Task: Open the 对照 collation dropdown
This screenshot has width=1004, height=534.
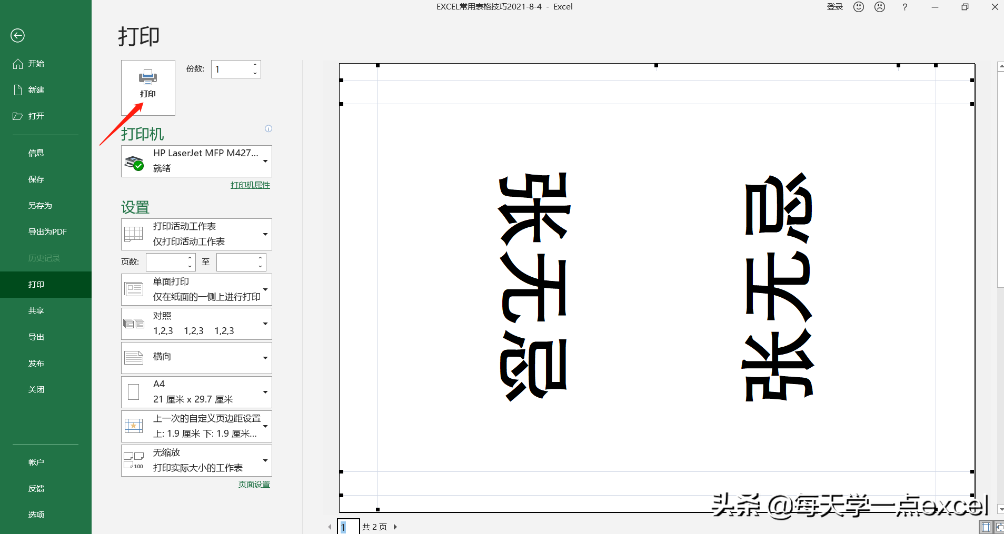Action: [x=196, y=324]
